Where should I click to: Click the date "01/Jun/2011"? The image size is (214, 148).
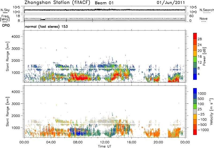171,3
